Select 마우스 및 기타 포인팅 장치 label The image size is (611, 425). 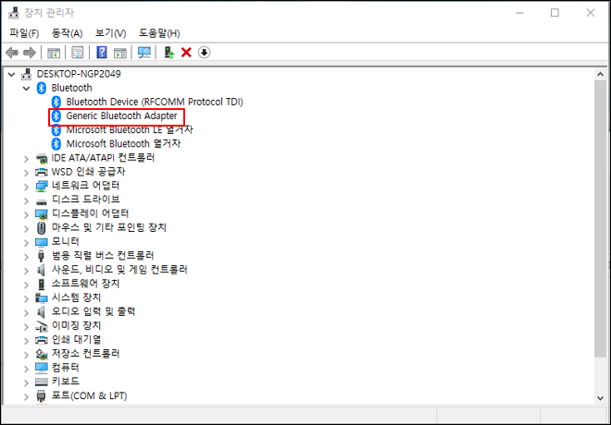(109, 227)
